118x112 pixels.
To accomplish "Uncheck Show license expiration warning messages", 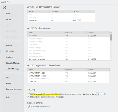I will [28, 97].
